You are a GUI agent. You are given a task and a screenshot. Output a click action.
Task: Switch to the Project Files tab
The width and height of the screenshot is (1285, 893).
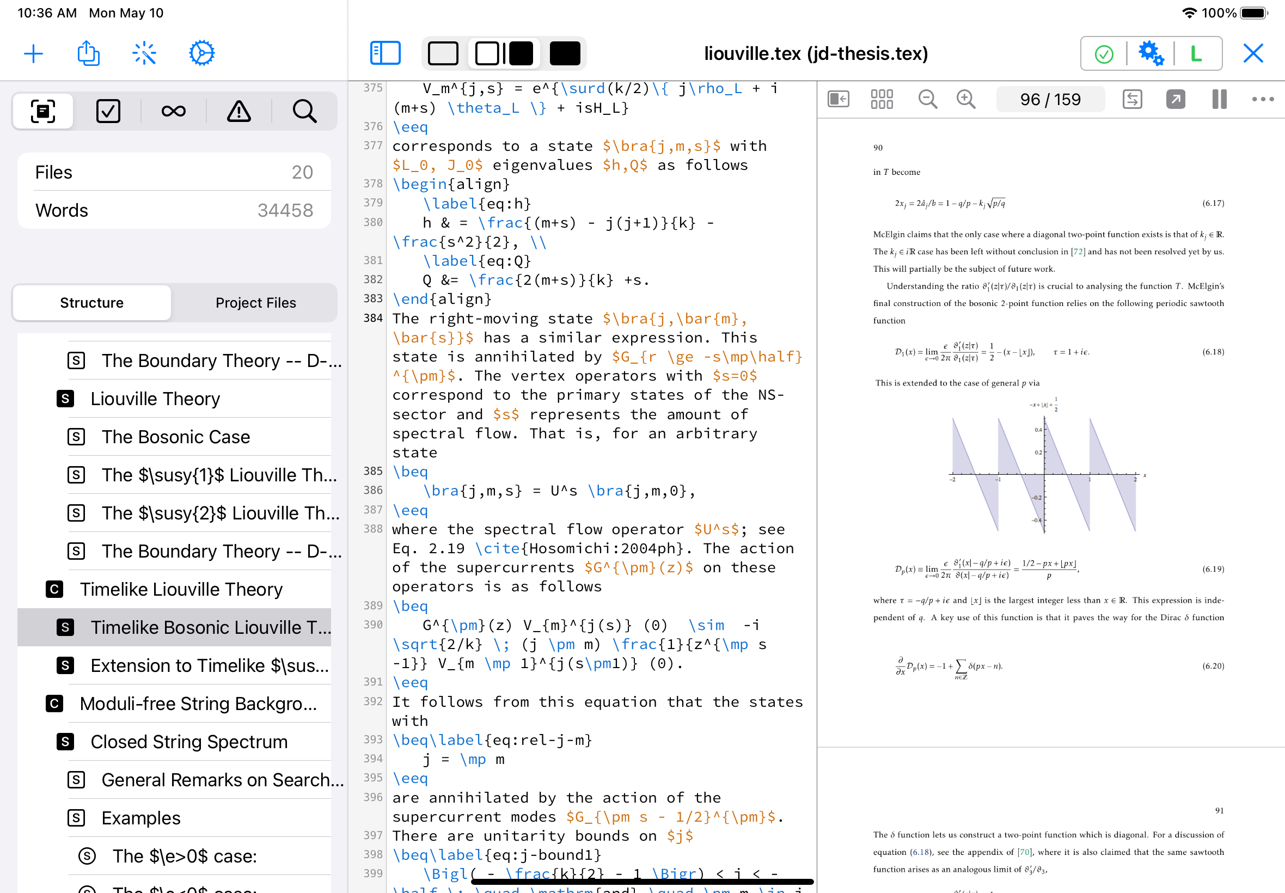coord(256,303)
